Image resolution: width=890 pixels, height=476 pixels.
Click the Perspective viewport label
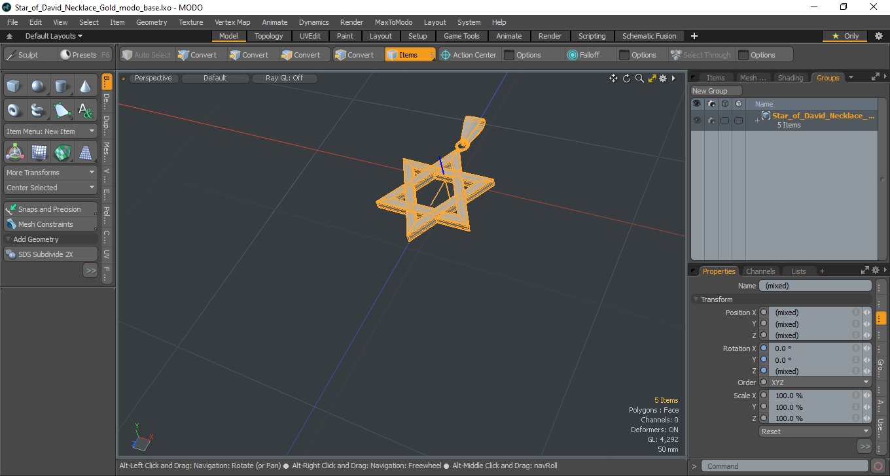153,78
